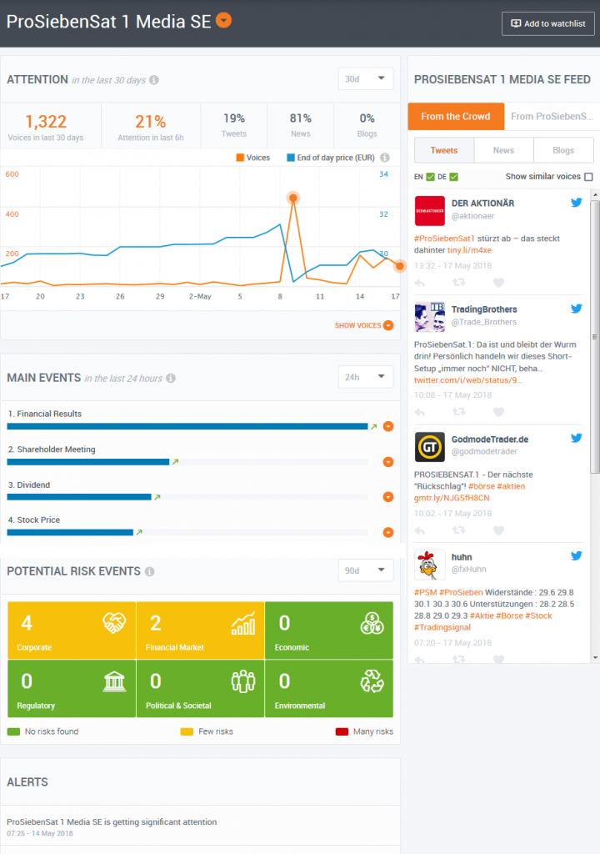Click the Twitter bird on GodmodeTrader tweet

(x=576, y=438)
